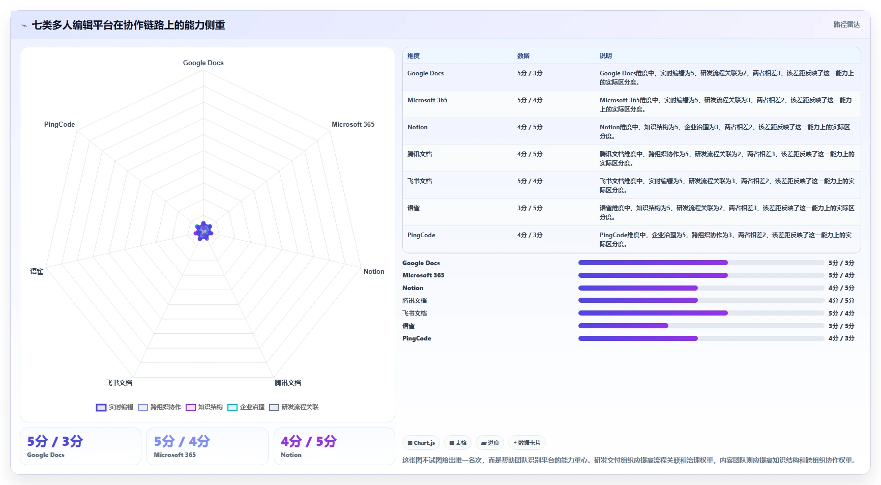Image resolution: width=881 pixels, height=485 pixels.
Task: Click the Microsoft 365 progress bar
Action: point(701,275)
